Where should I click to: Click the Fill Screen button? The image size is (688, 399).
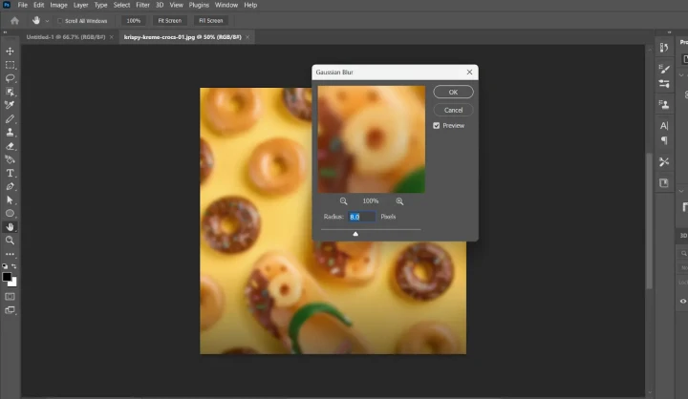[210, 21]
